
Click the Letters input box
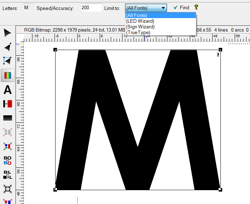[28, 8]
